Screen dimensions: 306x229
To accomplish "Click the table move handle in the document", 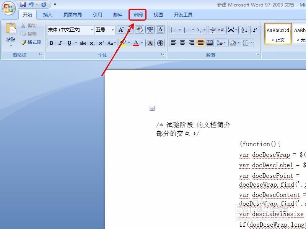I will click(x=152, y=108).
